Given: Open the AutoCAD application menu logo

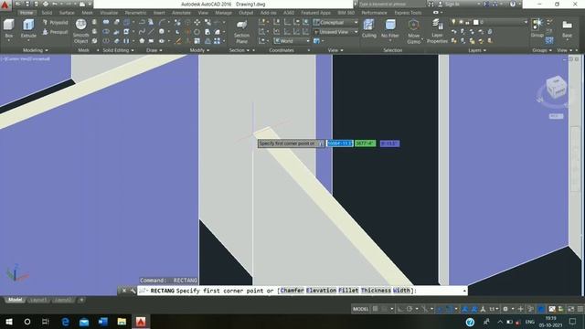Looking at the screenshot, I should pyautogui.click(x=5, y=5).
